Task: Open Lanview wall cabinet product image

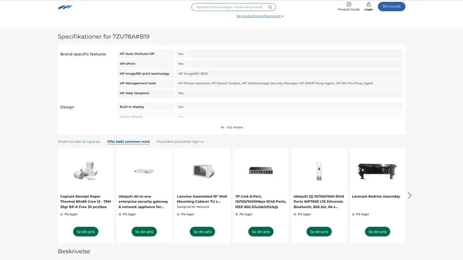Action: click(203, 171)
